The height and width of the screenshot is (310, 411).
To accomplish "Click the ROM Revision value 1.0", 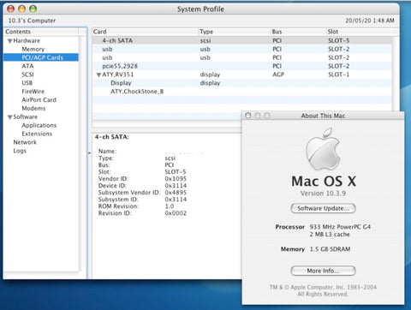I will pos(170,206).
